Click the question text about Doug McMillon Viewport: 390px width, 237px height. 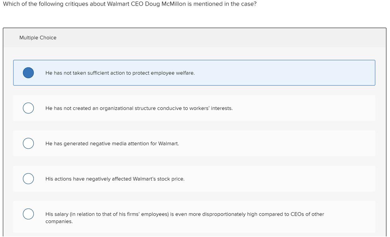(x=130, y=4)
